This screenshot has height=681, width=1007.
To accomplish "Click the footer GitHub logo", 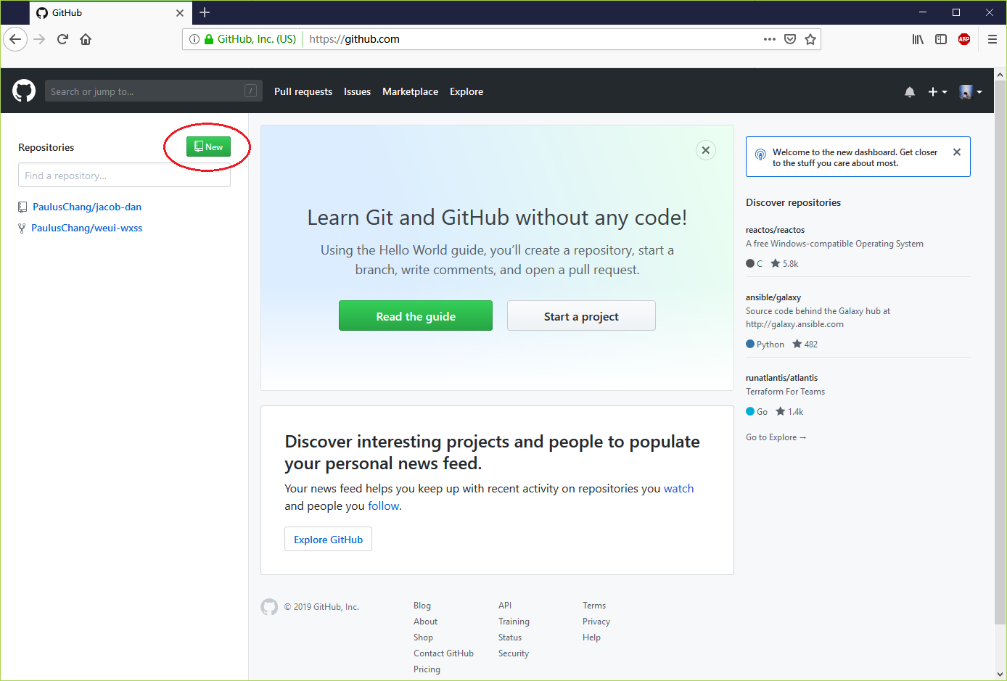I will tap(269, 607).
